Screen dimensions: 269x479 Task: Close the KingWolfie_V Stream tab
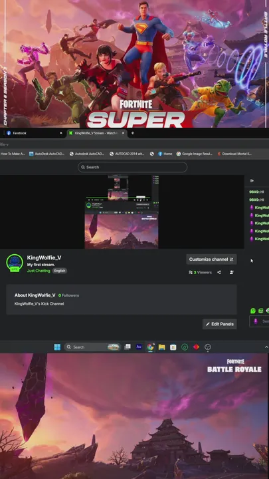click(124, 133)
